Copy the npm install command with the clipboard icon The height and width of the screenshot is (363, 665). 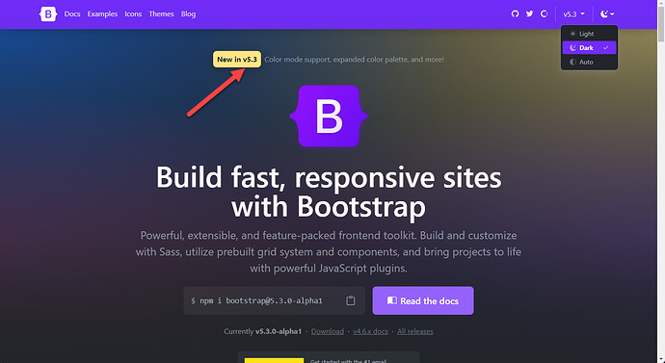tap(350, 300)
